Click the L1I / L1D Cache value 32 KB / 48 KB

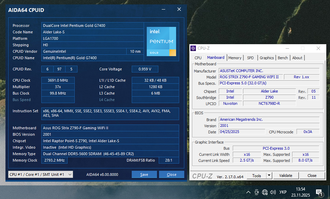tap(155, 80)
